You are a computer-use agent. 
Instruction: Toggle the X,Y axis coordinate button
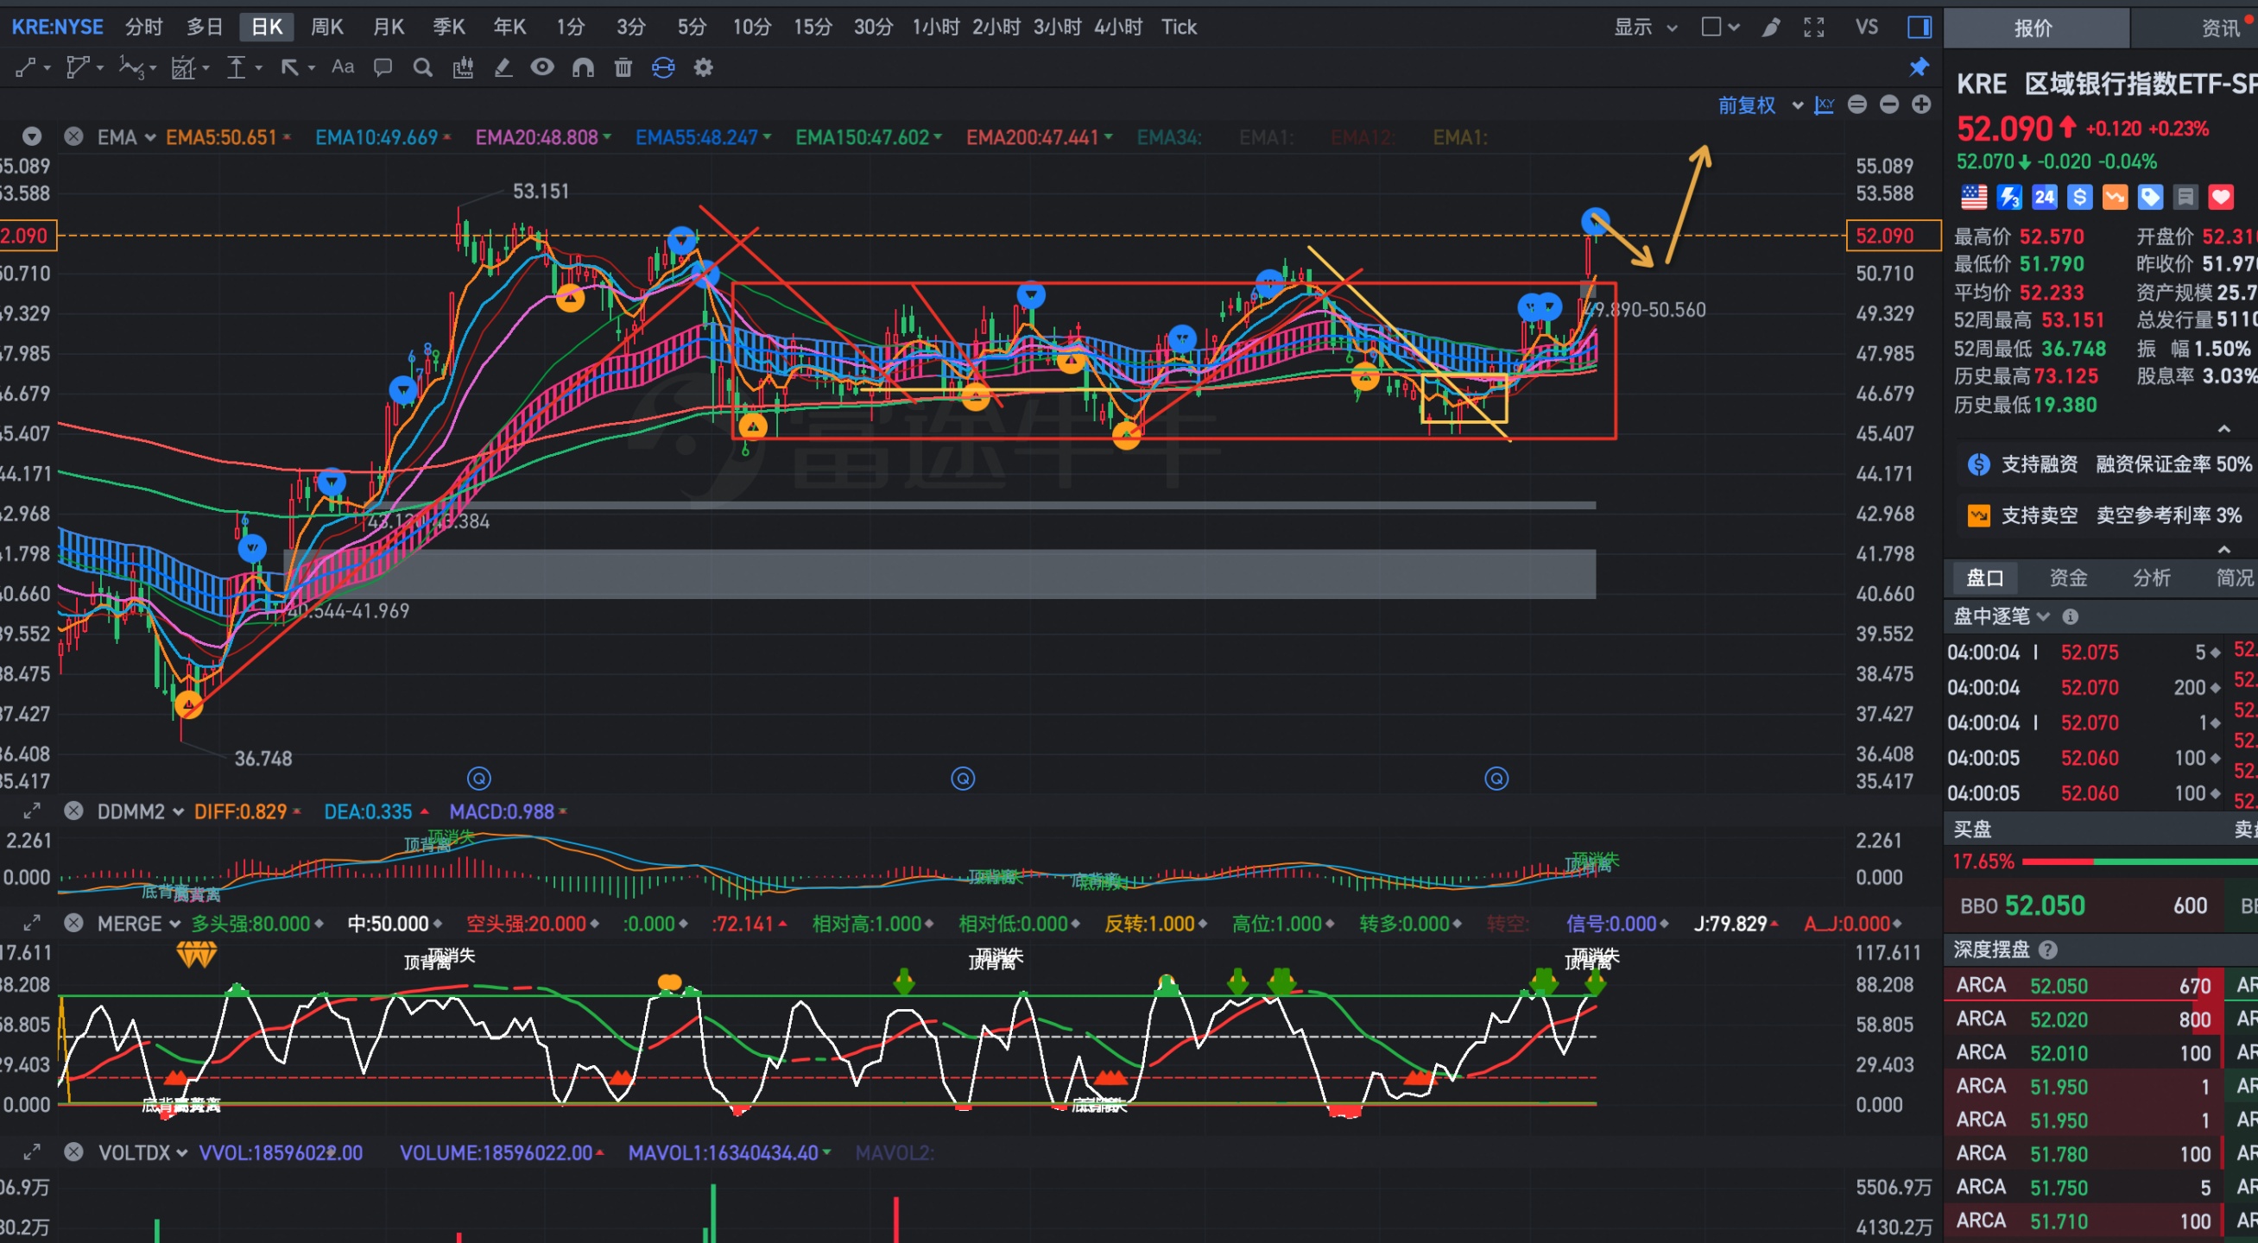click(x=1825, y=105)
